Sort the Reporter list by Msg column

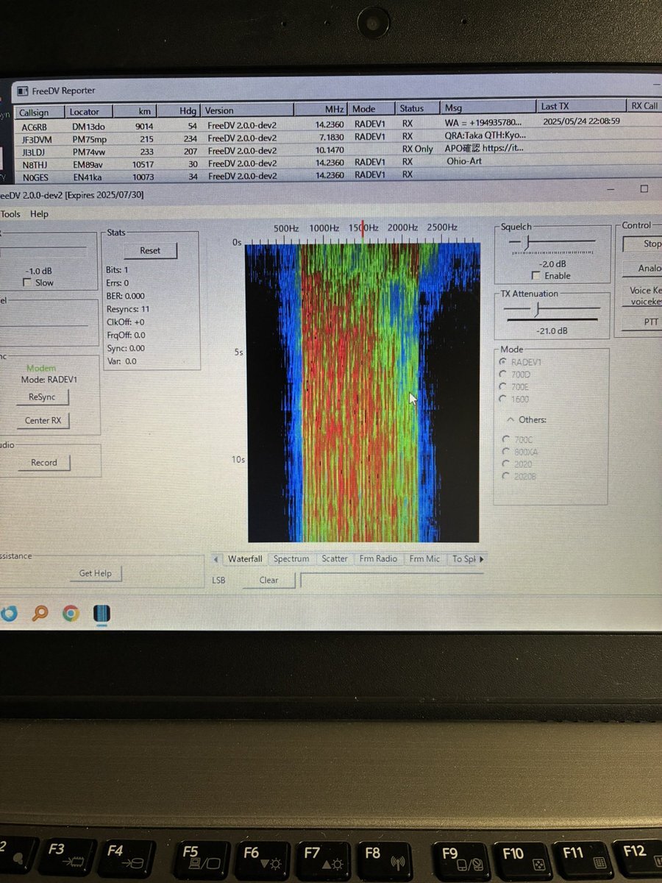coord(488,107)
